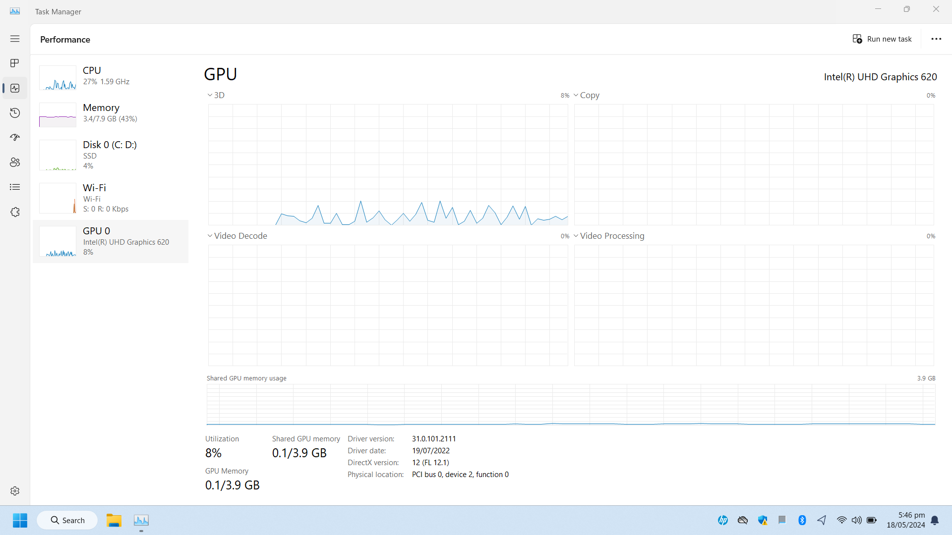The image size is (952, 535).
Task: Go to Processes page icon
Action: (x=15, y=63)
